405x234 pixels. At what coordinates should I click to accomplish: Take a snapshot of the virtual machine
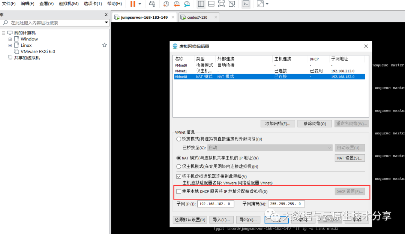[x=166, y=4]
